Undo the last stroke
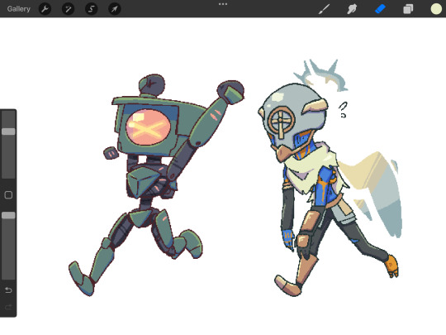Viewport: 446px width, 335px height. click(8, 290)
